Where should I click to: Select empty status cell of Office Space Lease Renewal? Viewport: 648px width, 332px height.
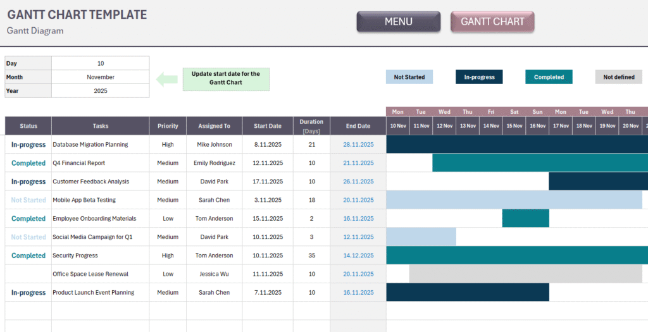point(28,274)
